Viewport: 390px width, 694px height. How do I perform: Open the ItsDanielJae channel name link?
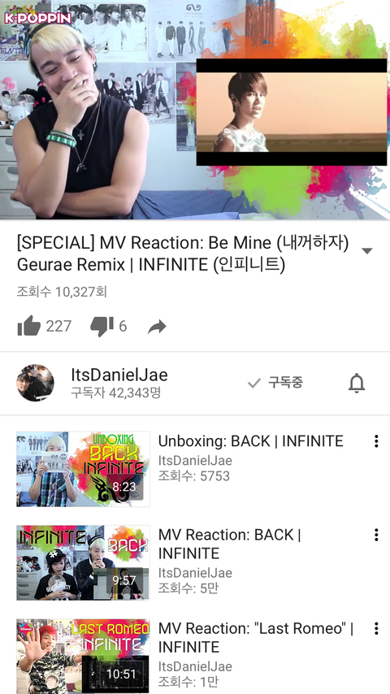click(119, 375)
